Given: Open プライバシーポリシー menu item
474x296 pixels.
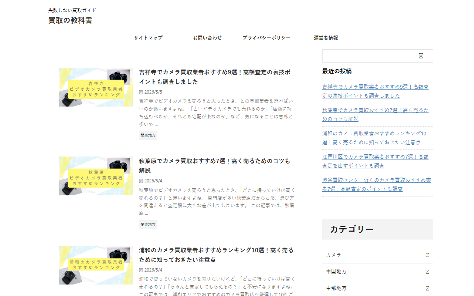Looking at the screenshot, I should (x=267, y=38).
